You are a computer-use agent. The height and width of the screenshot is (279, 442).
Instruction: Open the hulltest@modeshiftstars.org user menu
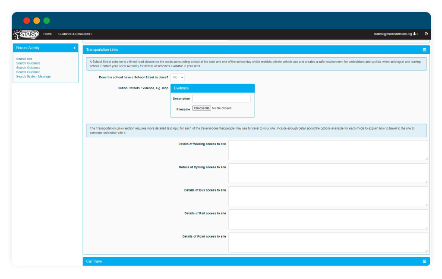click(x=396, y=34)
